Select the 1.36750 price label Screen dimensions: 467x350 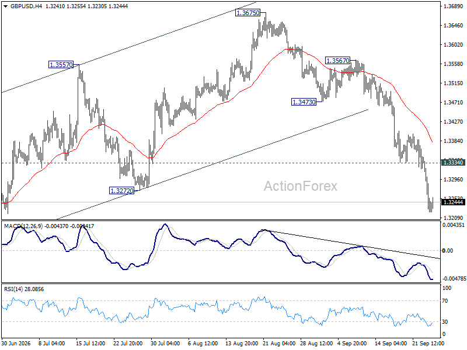[x=248, y=13]
